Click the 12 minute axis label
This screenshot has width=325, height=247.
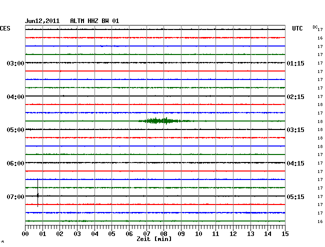tap(233, 234)
